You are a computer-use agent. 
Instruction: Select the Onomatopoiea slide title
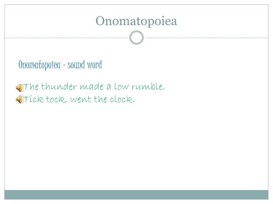tap(136, 21)
